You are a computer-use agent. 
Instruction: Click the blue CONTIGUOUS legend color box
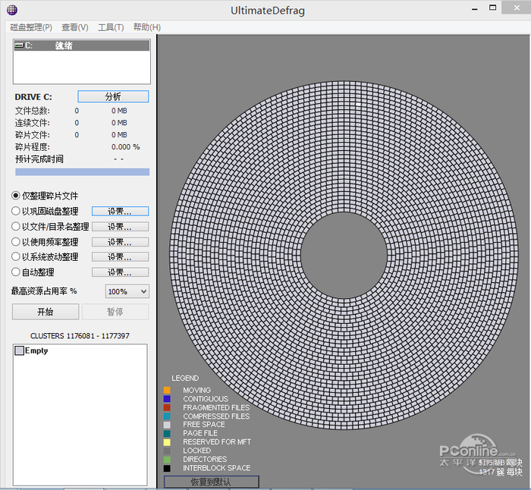pos(167,399)
